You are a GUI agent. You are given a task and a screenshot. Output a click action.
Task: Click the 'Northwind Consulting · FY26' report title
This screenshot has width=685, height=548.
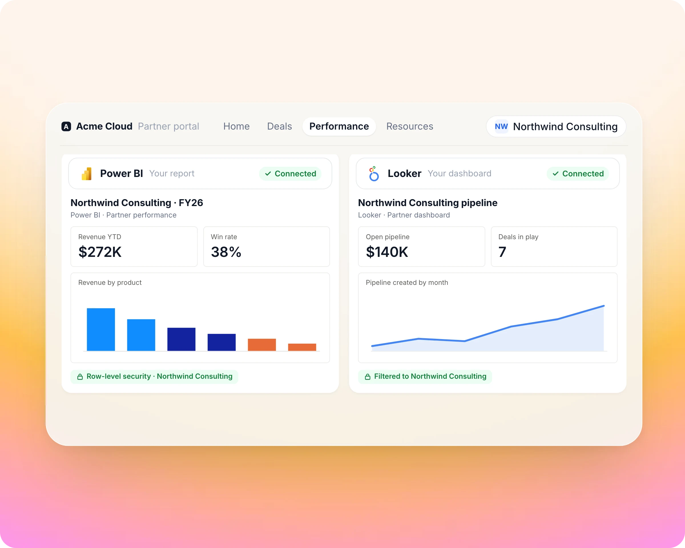coord(137,203)
